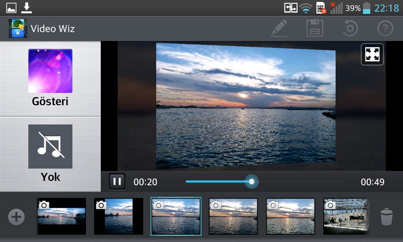This screenshot has width=403, height=242.
Task: Tap the elapsed time 00:20
Action: click(145, 182)
